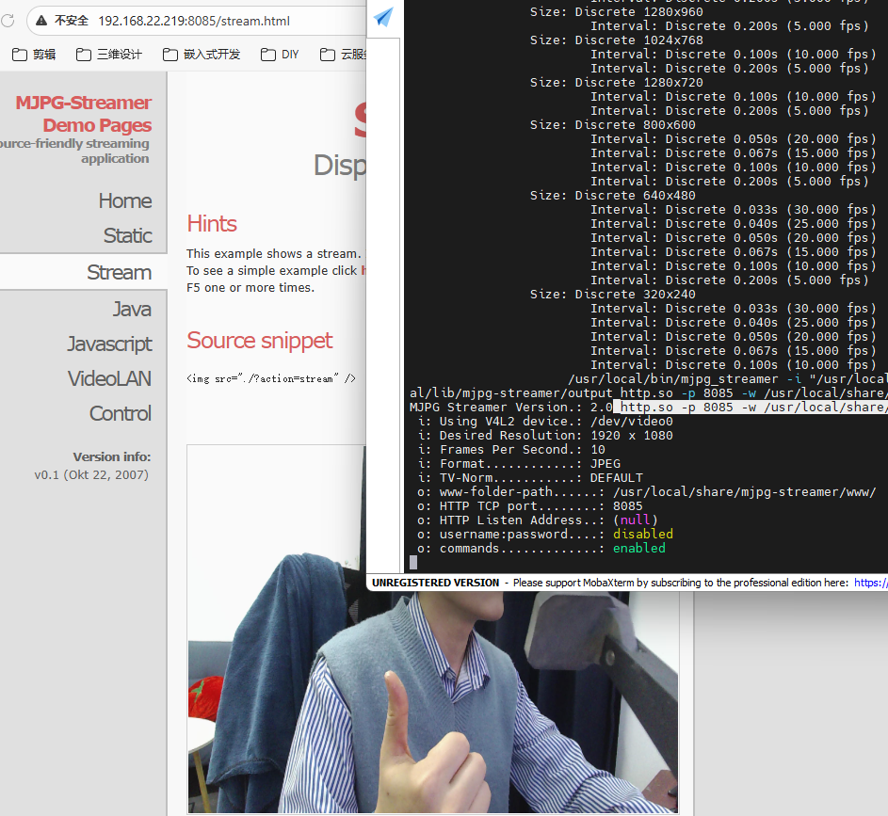Click the MJPG-Streamer Demo Pages title

[83, 114]
